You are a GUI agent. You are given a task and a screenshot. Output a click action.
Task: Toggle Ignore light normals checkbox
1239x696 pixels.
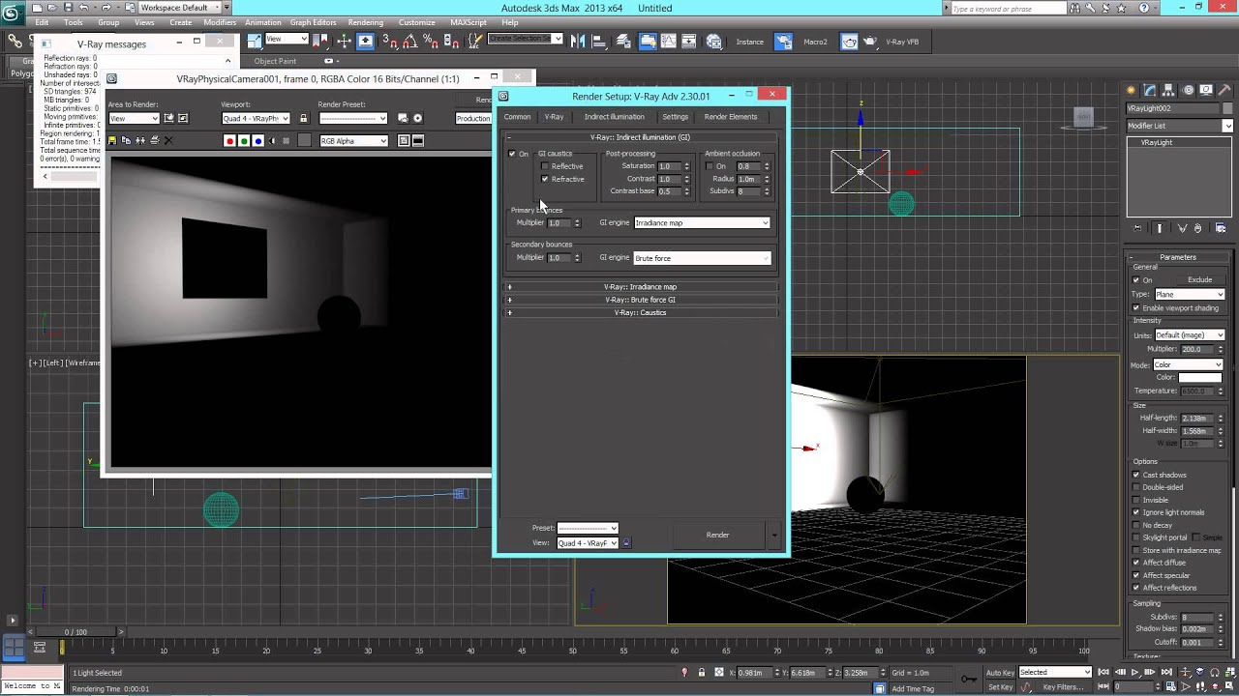1136,512
